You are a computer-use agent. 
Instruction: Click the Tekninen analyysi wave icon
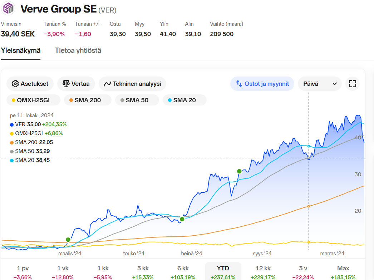pyautogui.click(x=108, y=84)
